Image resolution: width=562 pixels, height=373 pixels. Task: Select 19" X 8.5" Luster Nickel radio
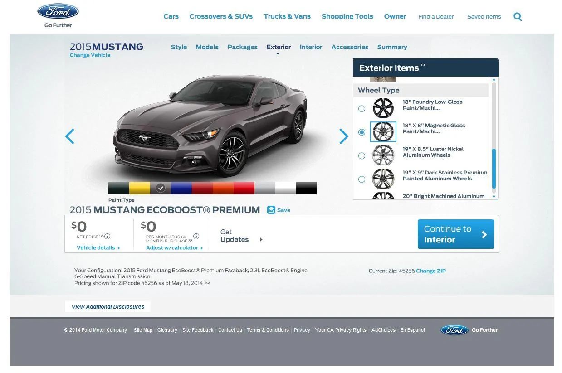tap(362, 155)
